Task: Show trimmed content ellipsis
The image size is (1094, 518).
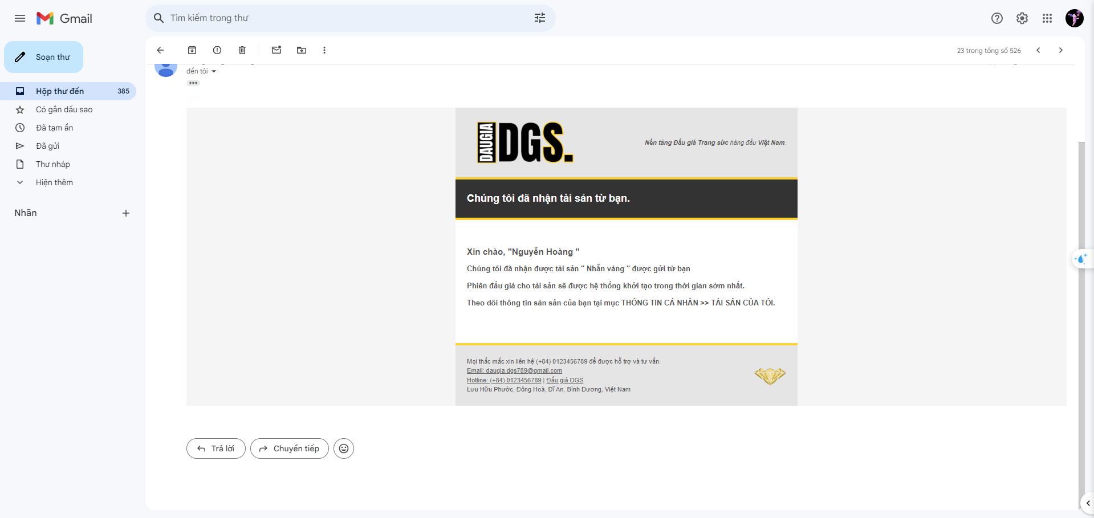Action: 193,83
